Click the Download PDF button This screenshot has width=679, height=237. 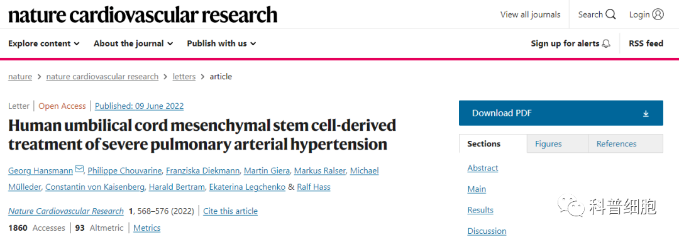click(x=561, y=113)
